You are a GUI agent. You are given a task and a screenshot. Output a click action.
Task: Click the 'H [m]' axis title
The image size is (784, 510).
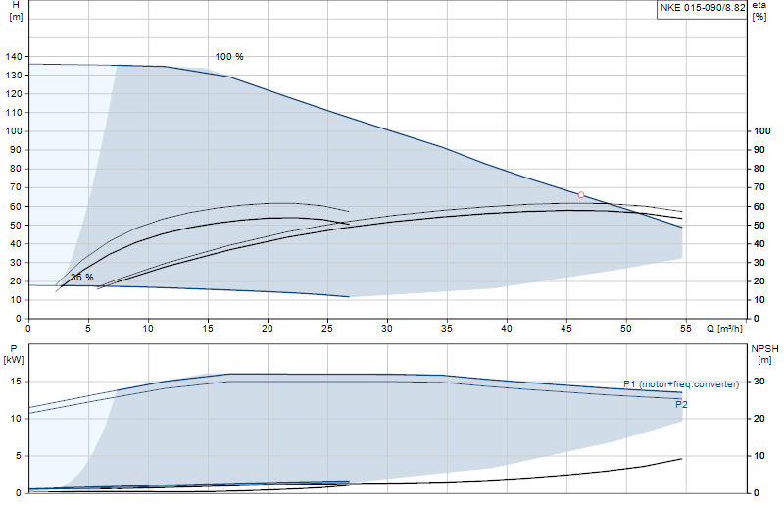pos(16,11)
